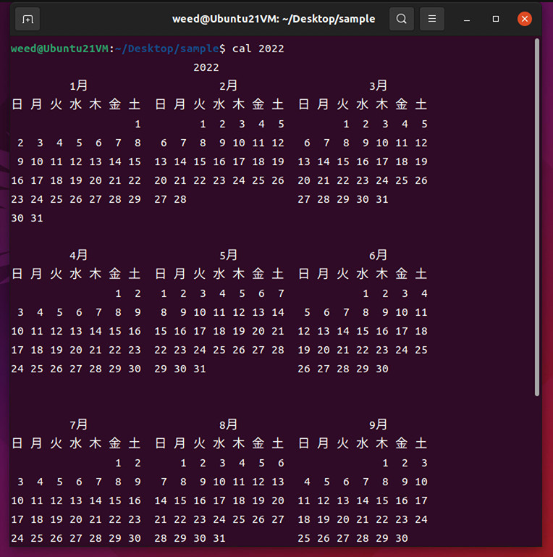Click day 31 in August
Image resolution: width=553 pixels, height=557 pixels.
219,538
